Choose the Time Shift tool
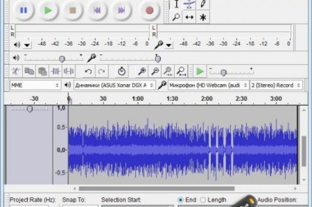 190,17
